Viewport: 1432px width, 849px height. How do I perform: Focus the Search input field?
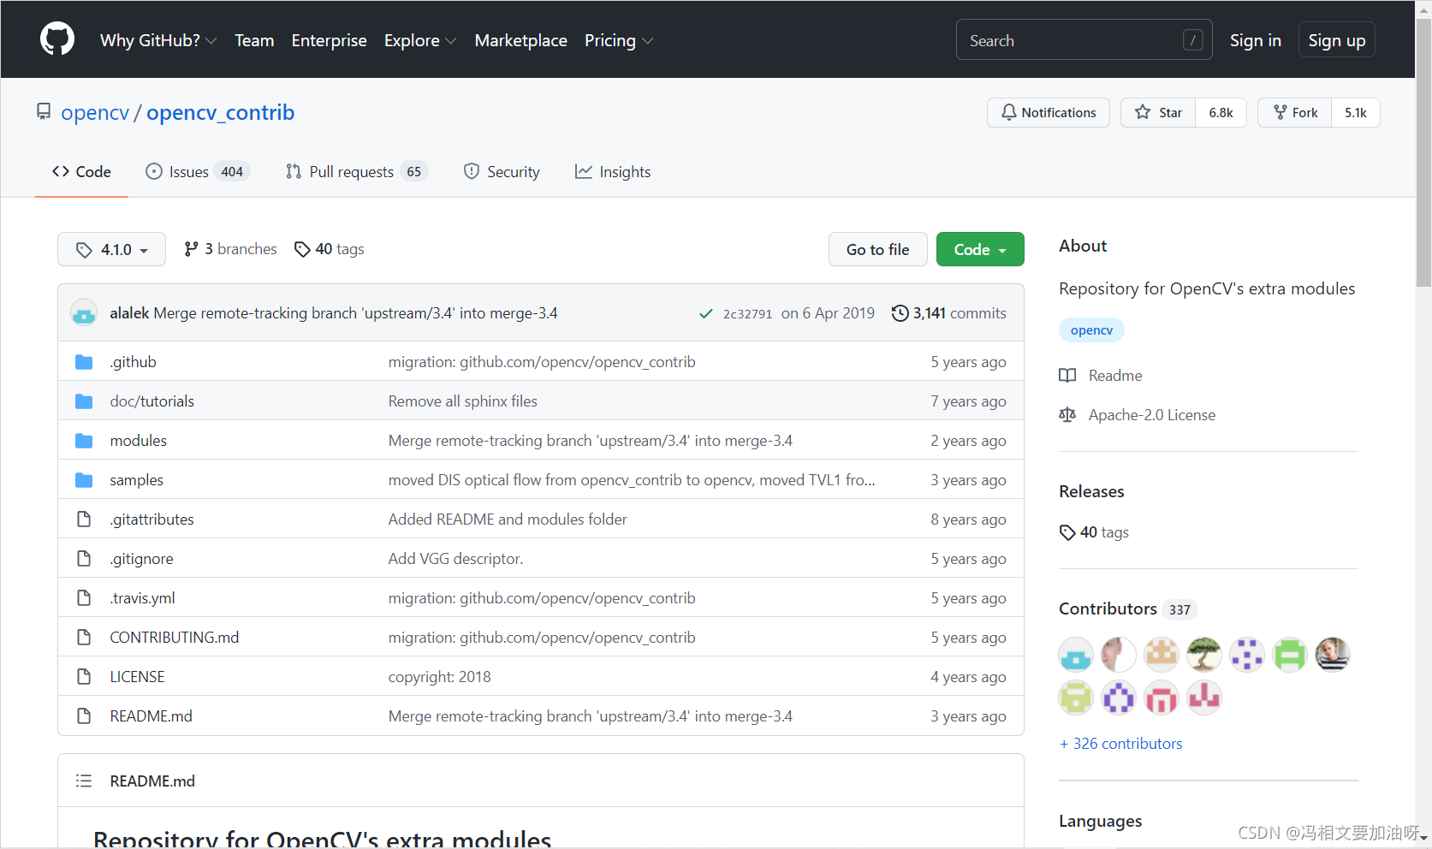point(1084,40)
